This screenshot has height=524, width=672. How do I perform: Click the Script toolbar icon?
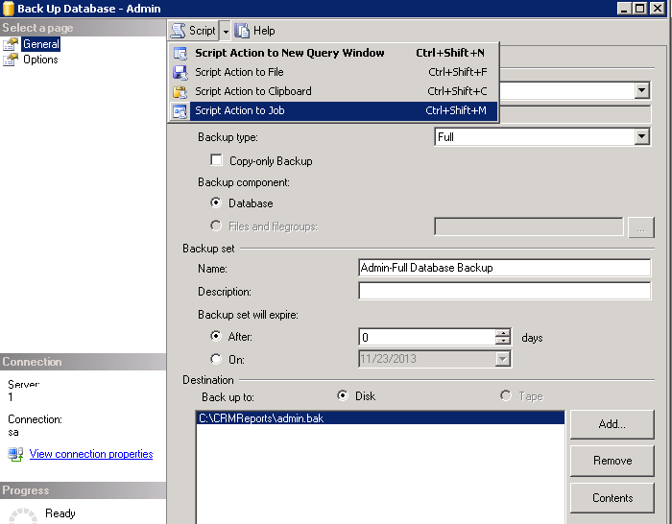tap(179, 31)
